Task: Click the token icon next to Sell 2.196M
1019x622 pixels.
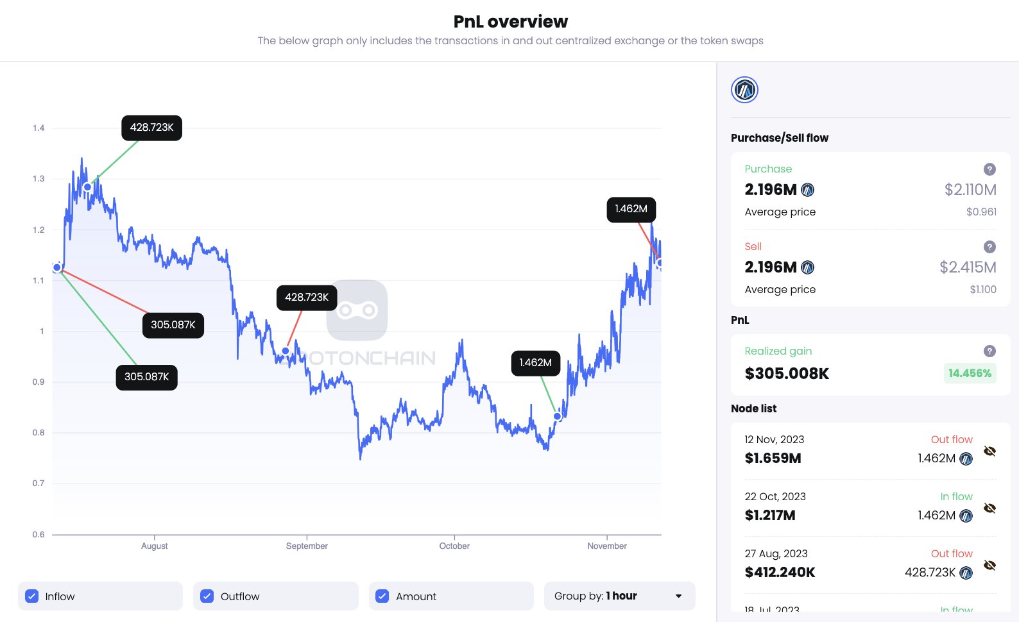Action: point(808,267)
